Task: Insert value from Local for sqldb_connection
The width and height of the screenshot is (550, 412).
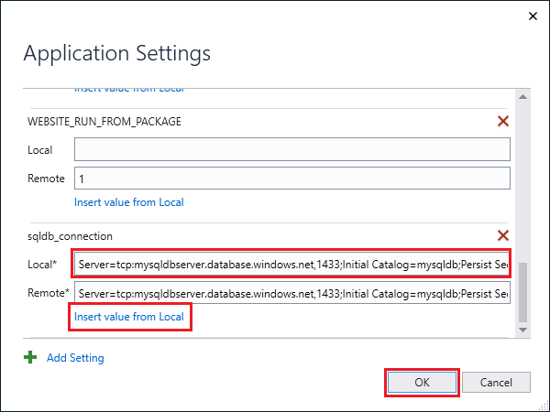Action: tap(129, 317)
